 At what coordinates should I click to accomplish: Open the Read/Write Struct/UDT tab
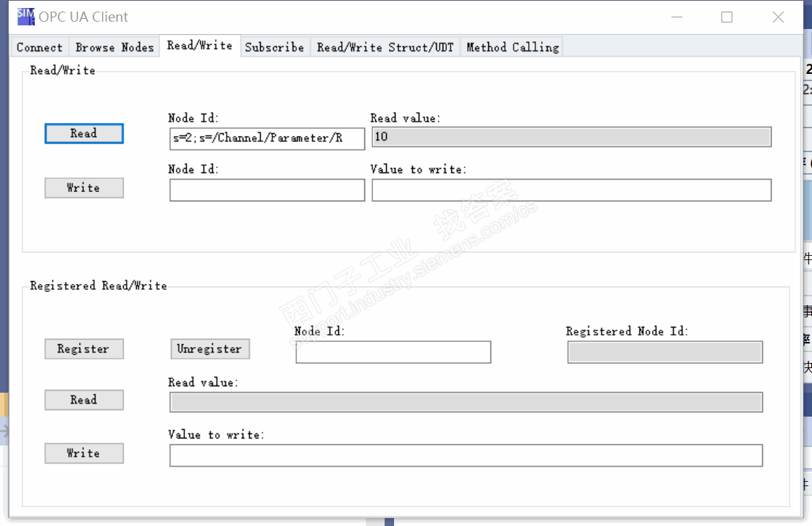click(385, 47)
